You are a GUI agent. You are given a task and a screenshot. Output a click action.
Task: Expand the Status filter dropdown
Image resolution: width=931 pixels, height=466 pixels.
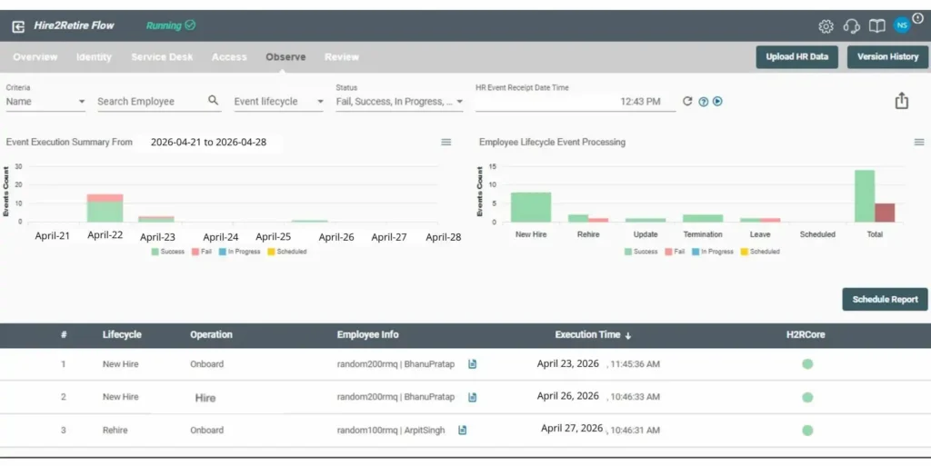pyautogui.click(x=400, y=102)
